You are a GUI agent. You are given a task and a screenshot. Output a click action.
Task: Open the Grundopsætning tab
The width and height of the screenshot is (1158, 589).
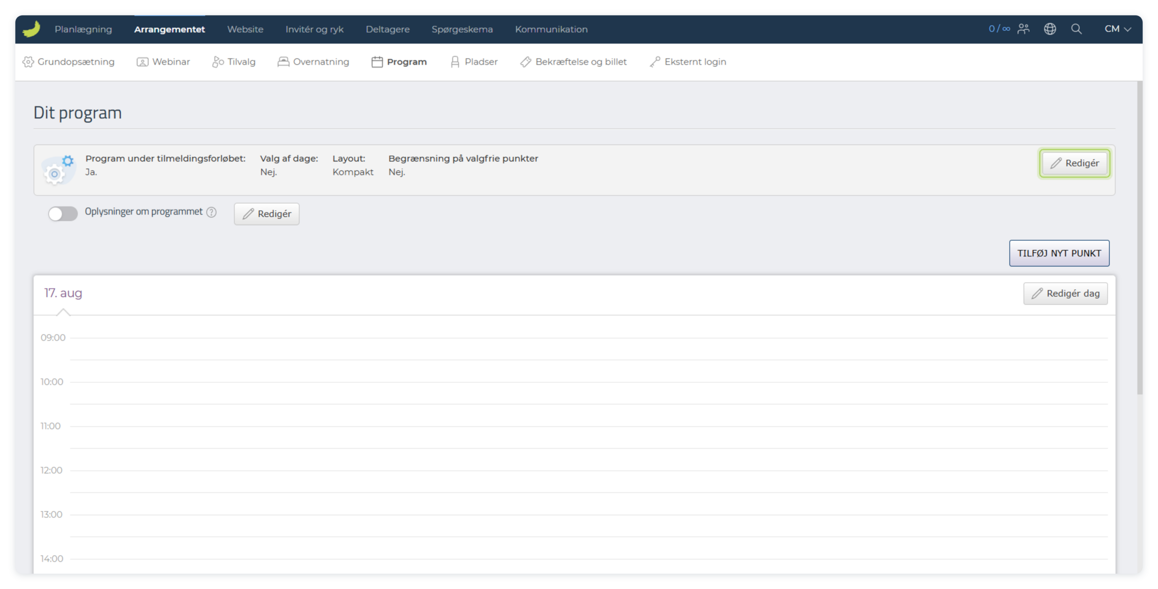point(68,62)
